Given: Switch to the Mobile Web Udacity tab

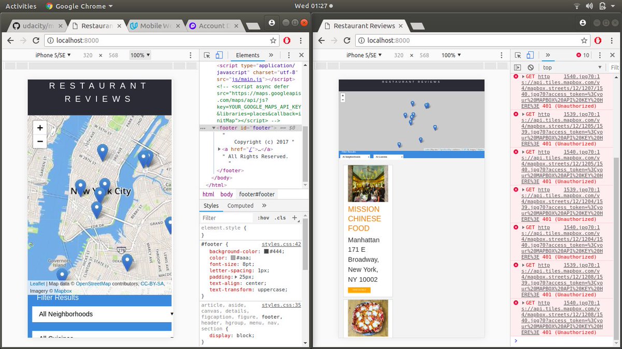Looking at the screenshot, I should point(154,26).
